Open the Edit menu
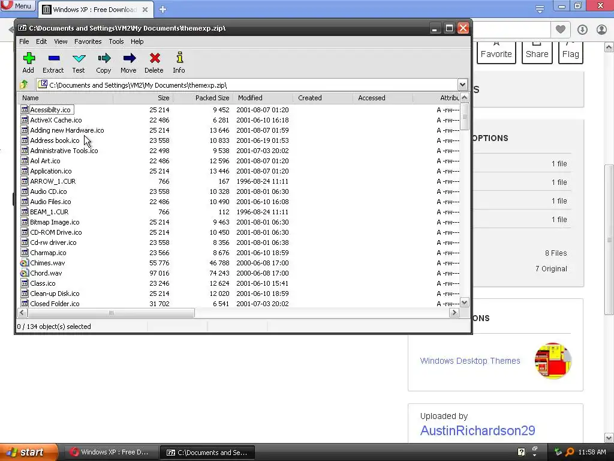The image size is (614, 461). pyautogui.click(x=41, y=41)
